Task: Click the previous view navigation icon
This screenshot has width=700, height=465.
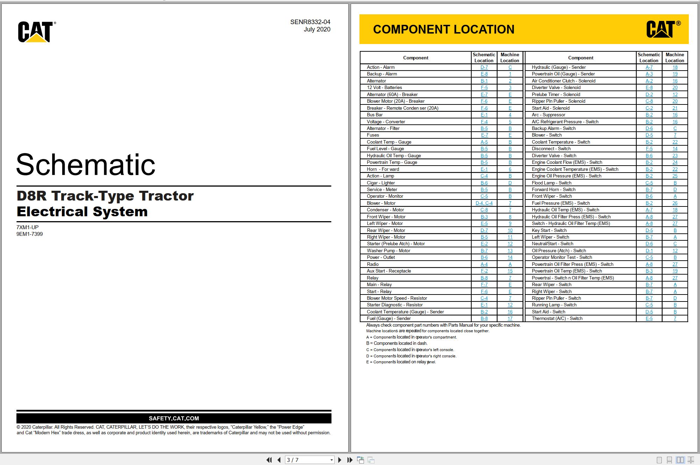Action: (x=360, y=460)
